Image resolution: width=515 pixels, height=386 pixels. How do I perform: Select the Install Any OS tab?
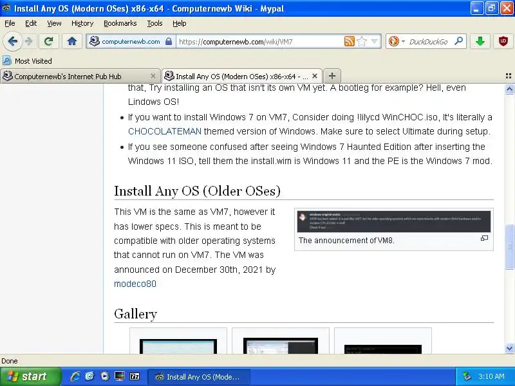[x=242, y=76]
